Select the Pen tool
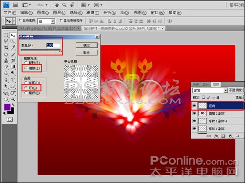Screen dimensions: 245x183 click(6, 80)
